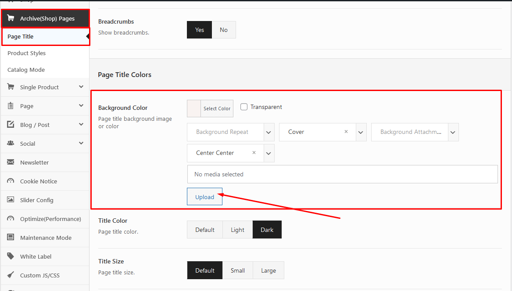Go to Catalog Mode settings
The height and width of the screenshot is (291, 512).
pyautogui.click(x=26, y=70)
